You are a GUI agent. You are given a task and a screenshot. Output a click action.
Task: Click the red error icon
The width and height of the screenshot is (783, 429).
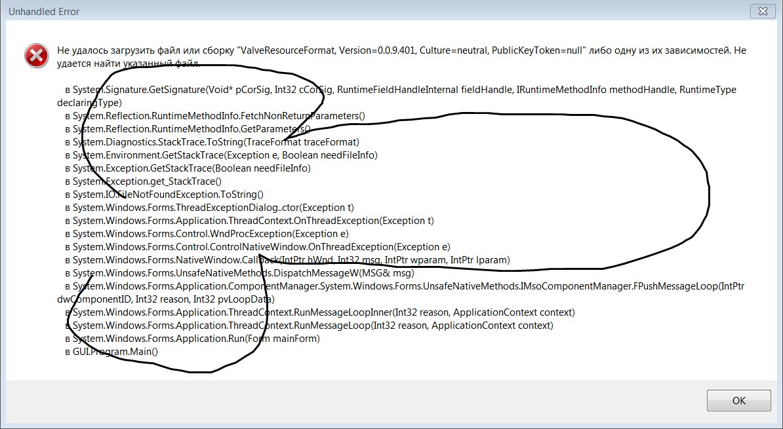point(37,56)
